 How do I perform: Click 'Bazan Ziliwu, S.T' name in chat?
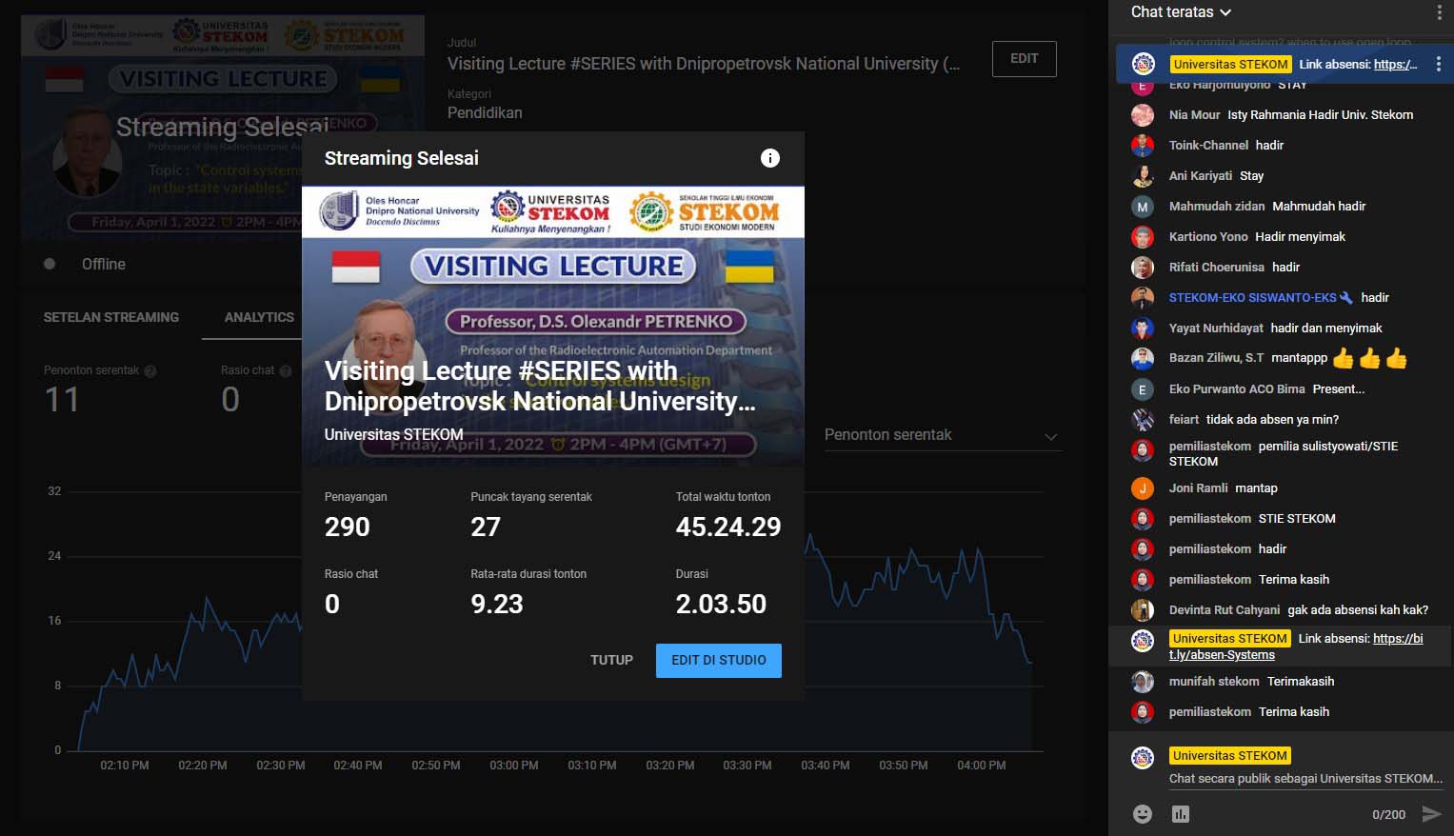pyautogui.click(x=1216, y=358)
